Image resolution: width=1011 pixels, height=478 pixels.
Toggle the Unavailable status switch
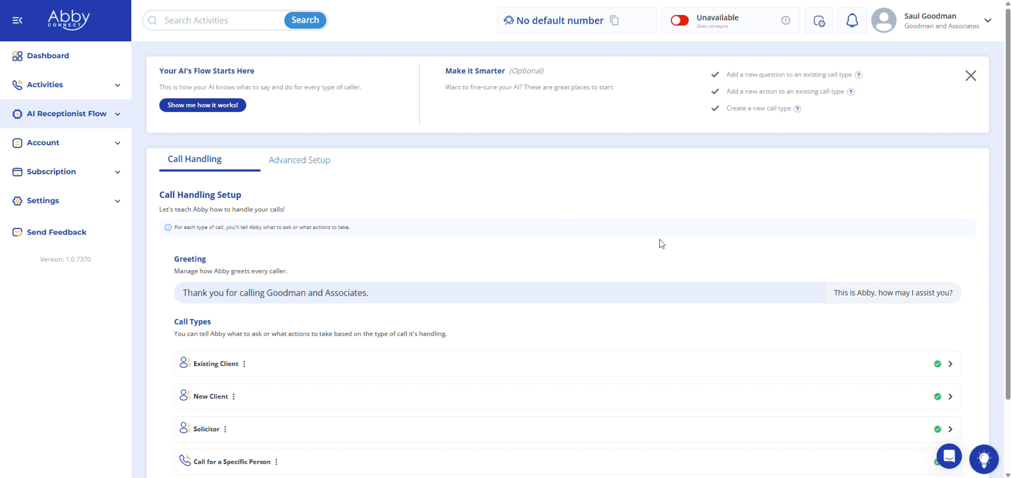[679, 20]
